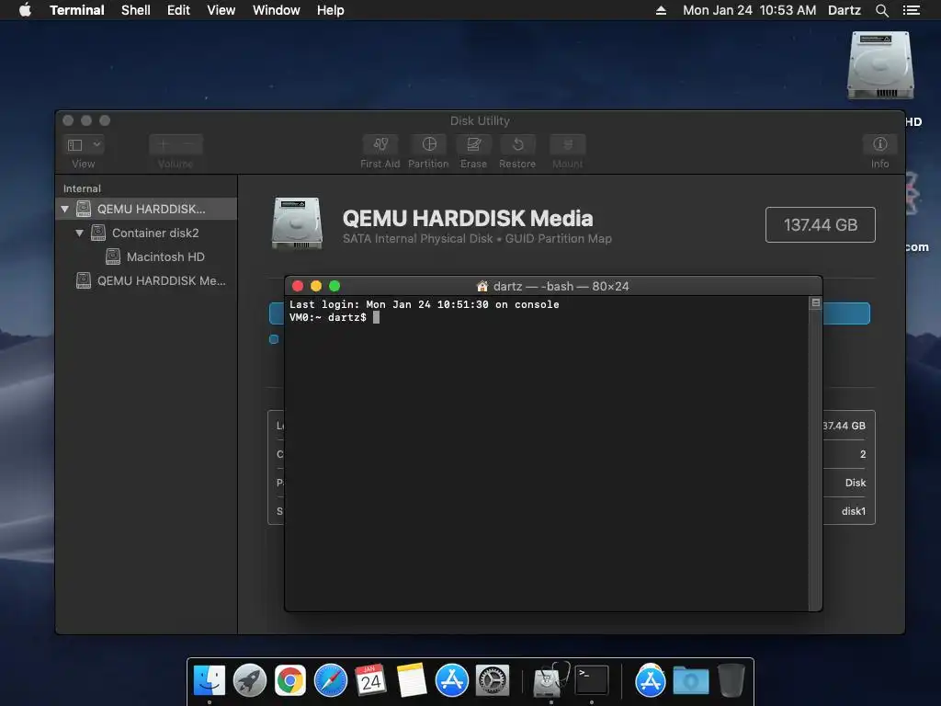Click the disk1 value in info table
This screenshot has width=941, height=706.
click(854, 511)
